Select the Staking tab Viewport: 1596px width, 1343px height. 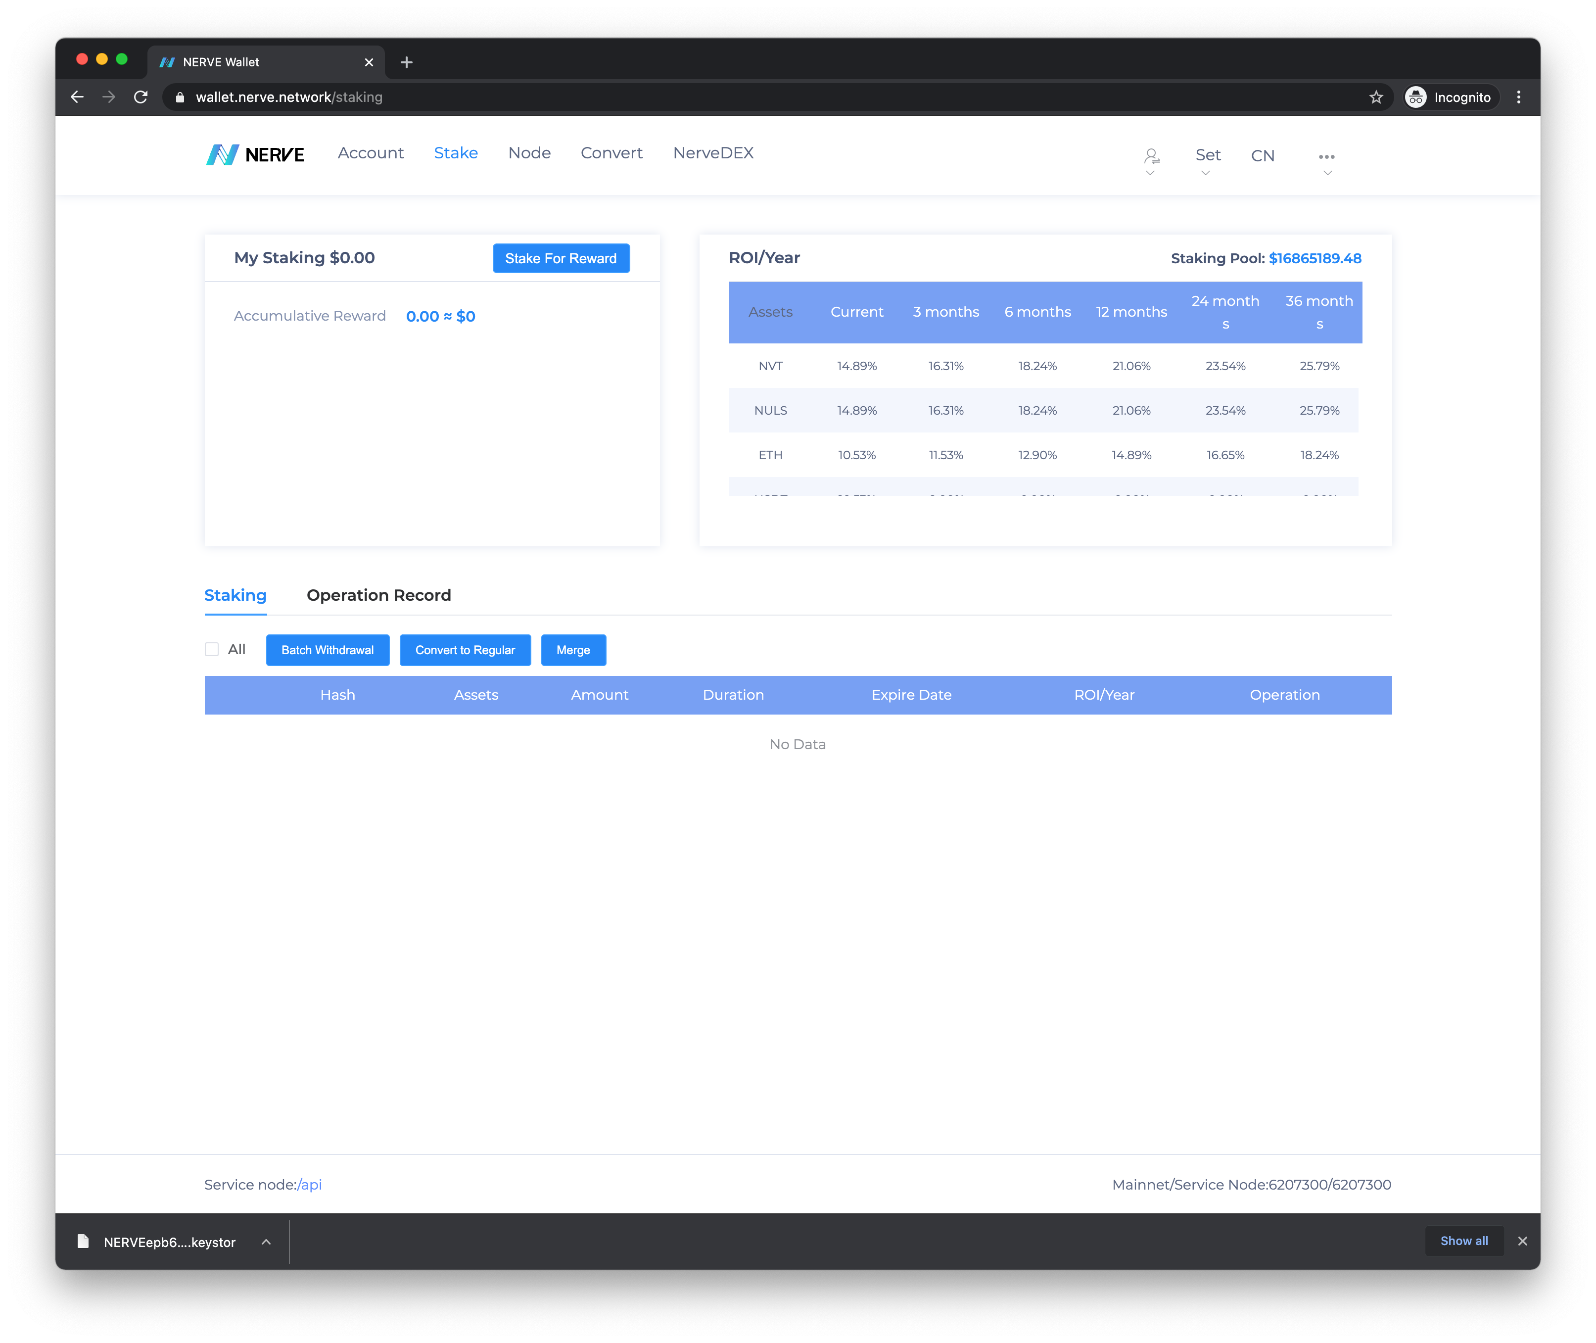[x=235, y=595]
